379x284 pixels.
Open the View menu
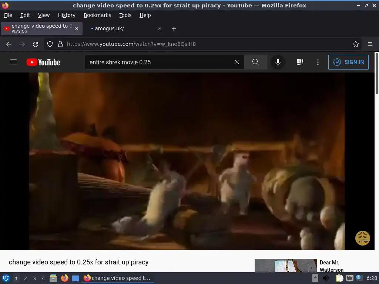pyautogui.click(x=44, y=15)
